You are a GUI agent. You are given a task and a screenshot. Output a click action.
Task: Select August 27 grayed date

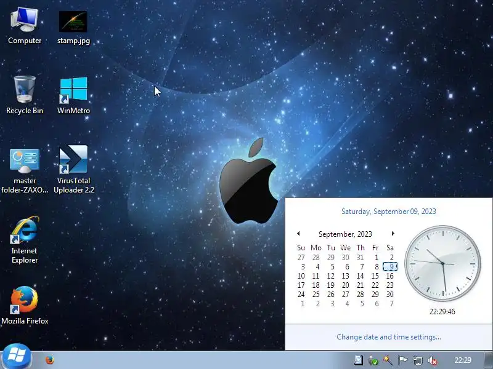301,258
